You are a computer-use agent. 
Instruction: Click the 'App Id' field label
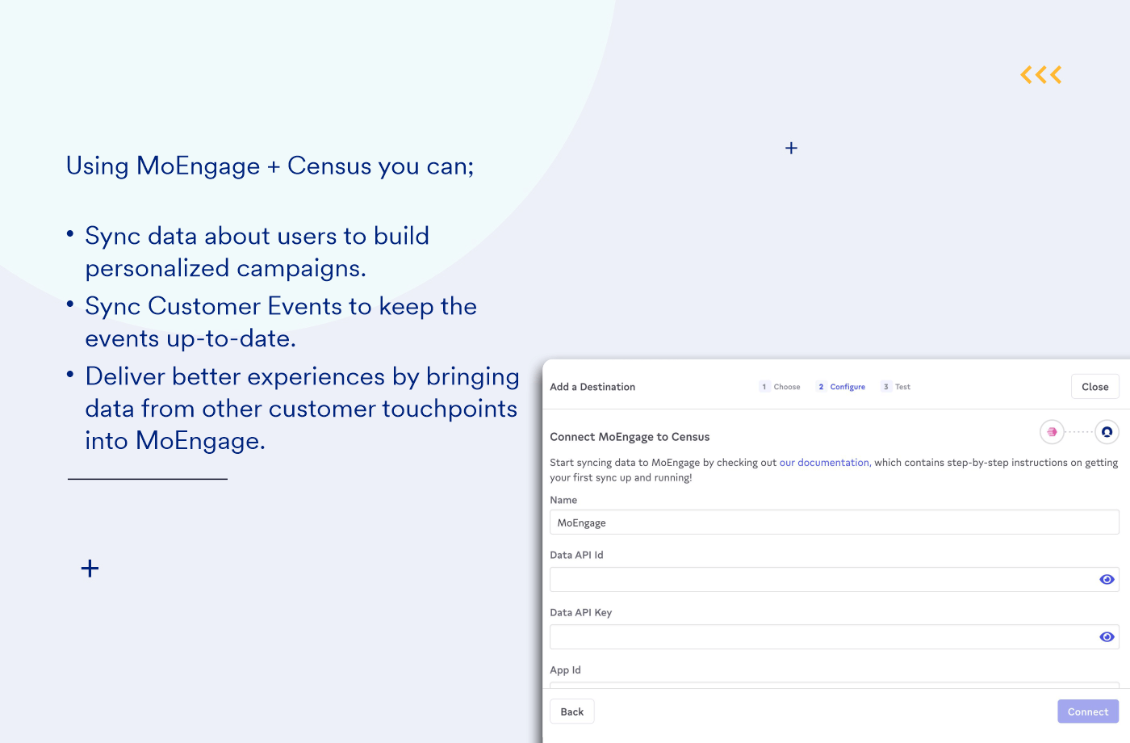565,670
